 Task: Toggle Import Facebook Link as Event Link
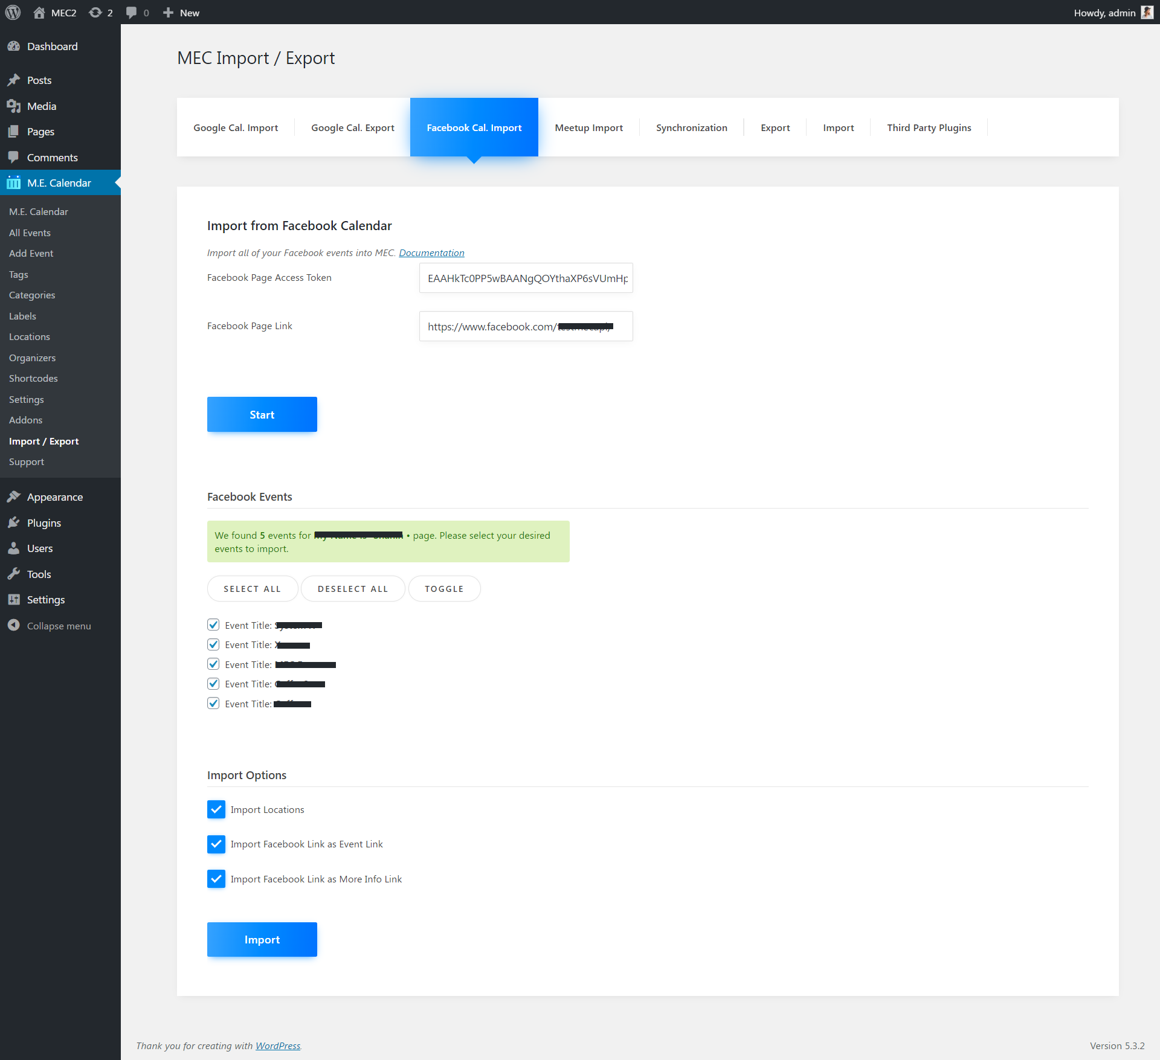pyautogui.click(x=216, y=844)
